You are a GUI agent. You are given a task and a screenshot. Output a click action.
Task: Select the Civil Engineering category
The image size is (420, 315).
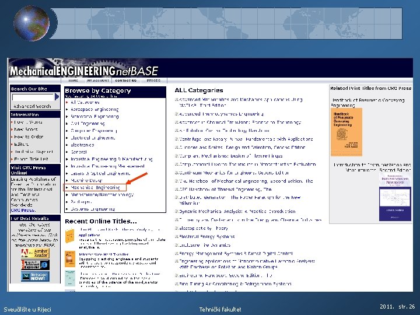87,124
